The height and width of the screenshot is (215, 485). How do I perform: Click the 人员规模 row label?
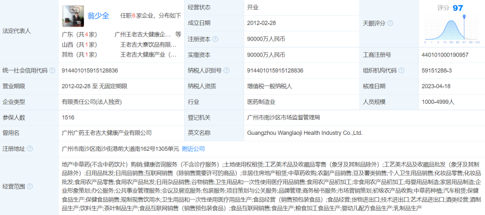tap(374, 102)
